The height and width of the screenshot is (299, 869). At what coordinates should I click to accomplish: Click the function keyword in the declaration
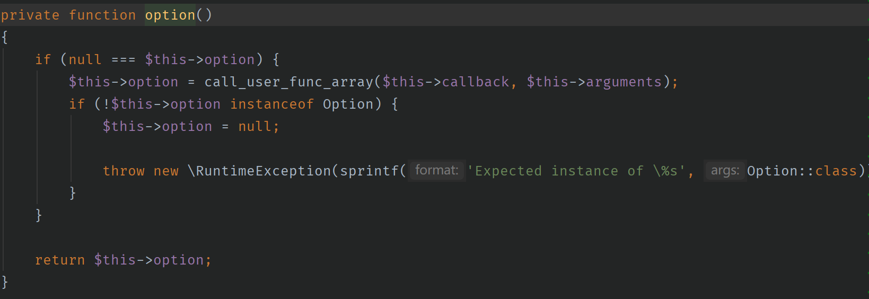point(102,15)
